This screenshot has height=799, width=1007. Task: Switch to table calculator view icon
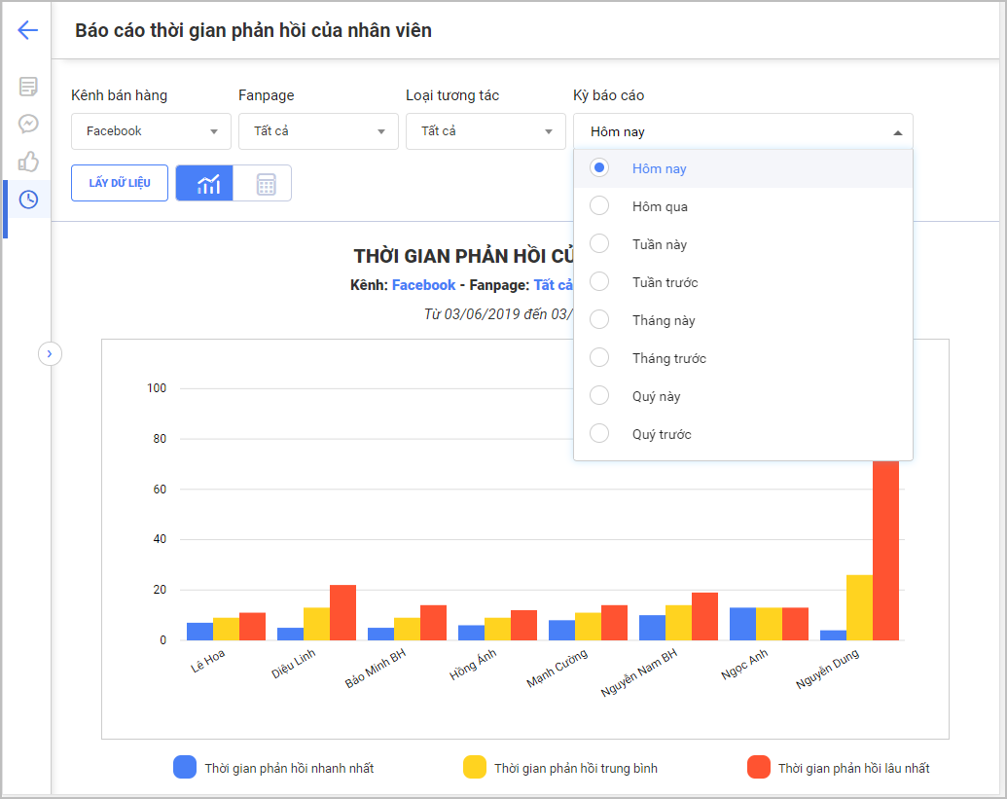click(x=266, y=183)
